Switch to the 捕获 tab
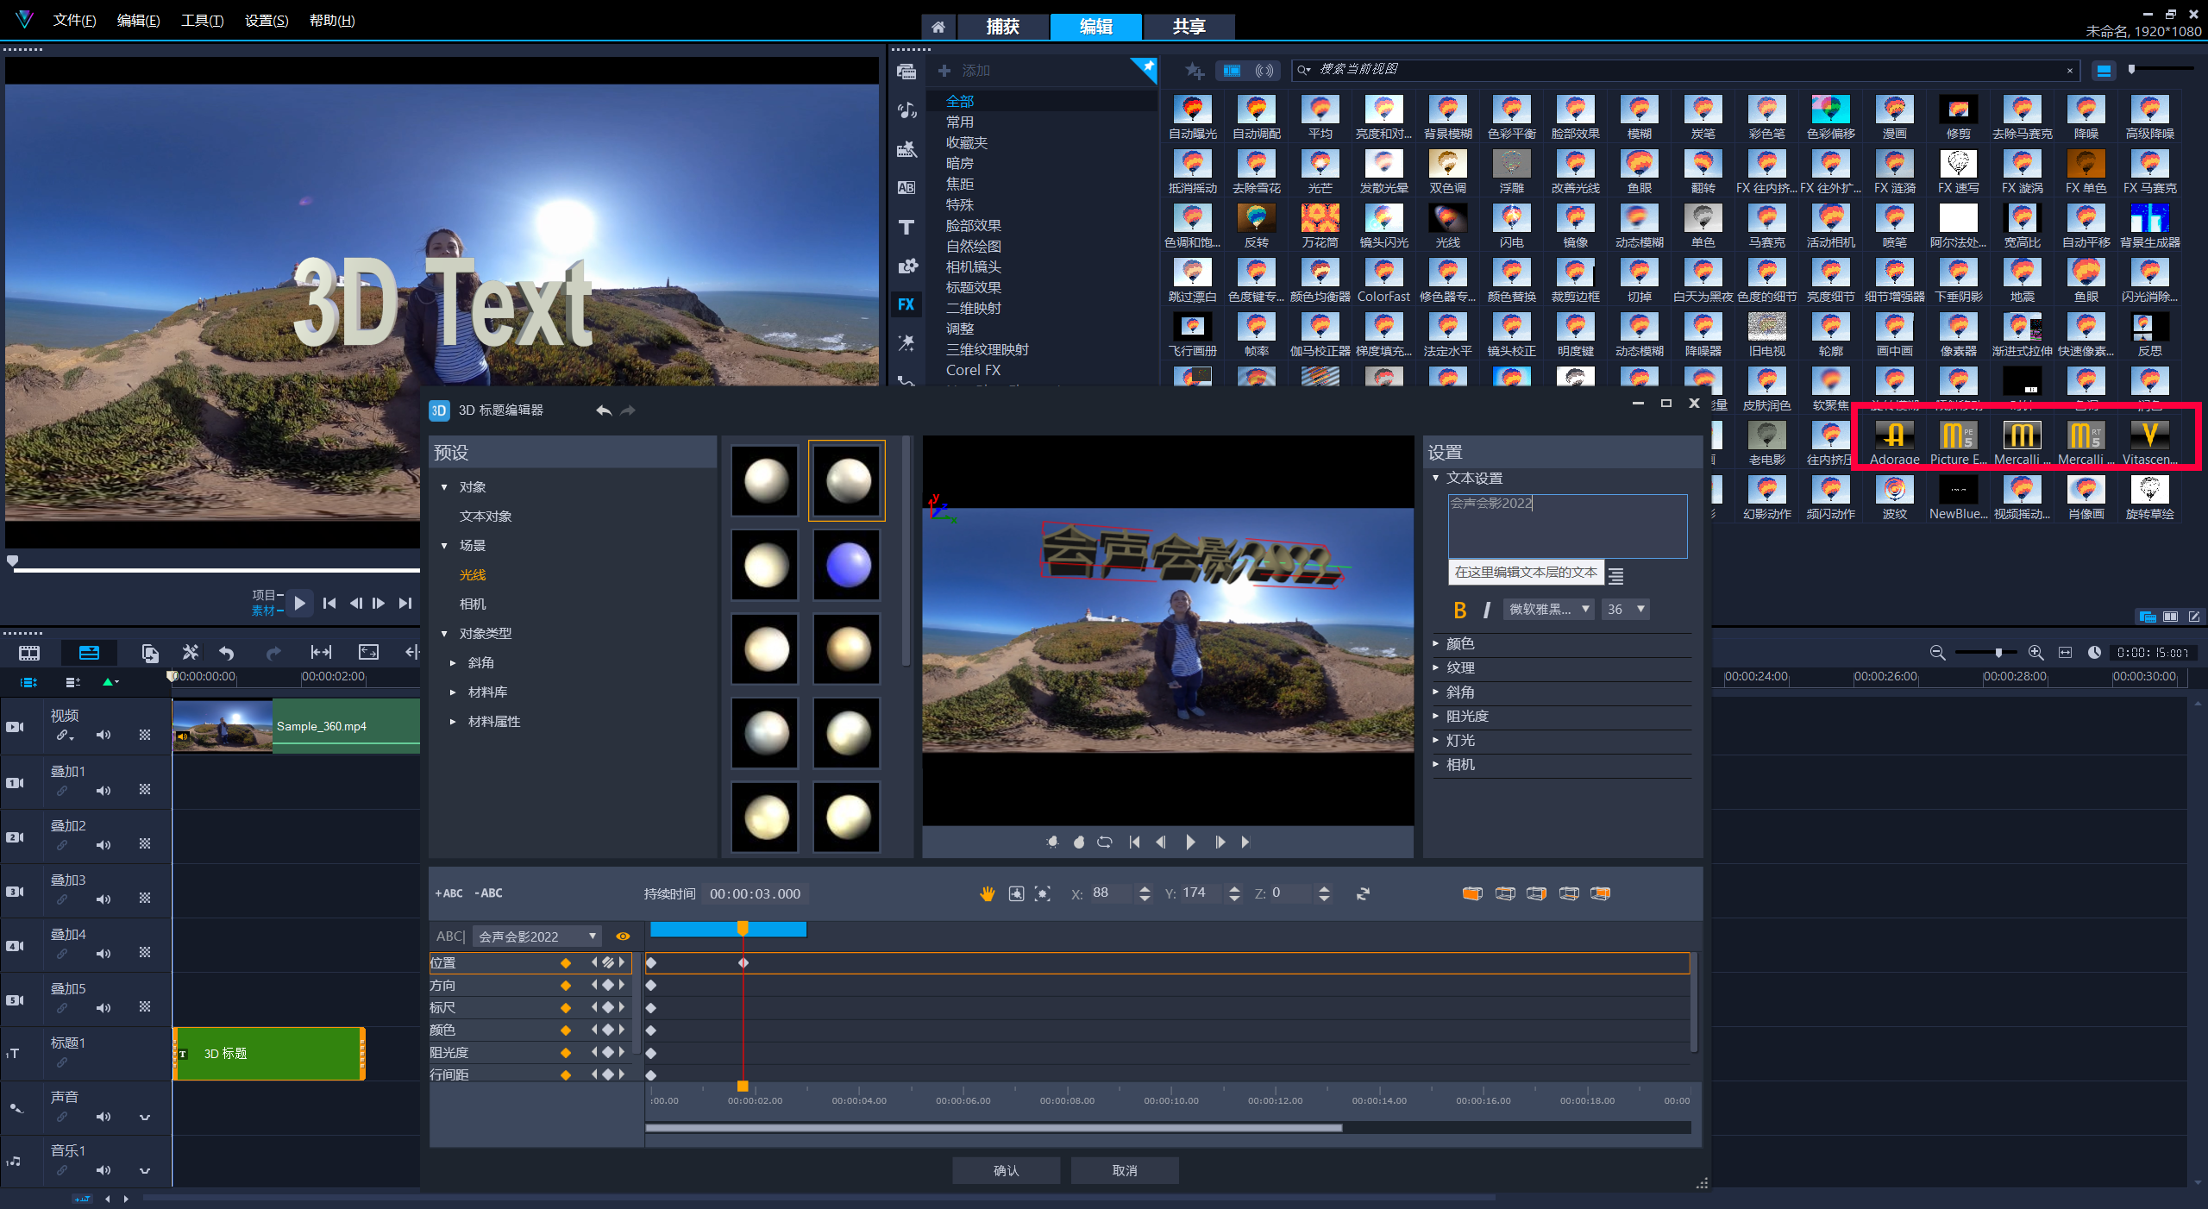Viewport: 2208px width, 1209px height. point(1002,27)
